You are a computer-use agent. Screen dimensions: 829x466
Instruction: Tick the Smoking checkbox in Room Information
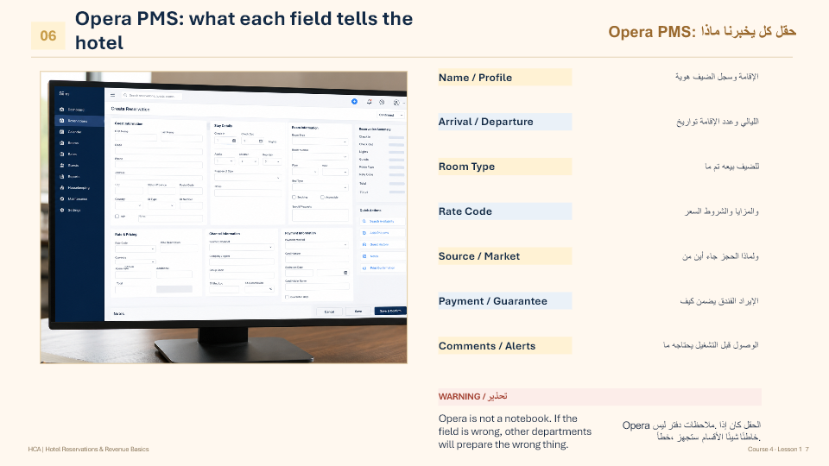point(294,197)
